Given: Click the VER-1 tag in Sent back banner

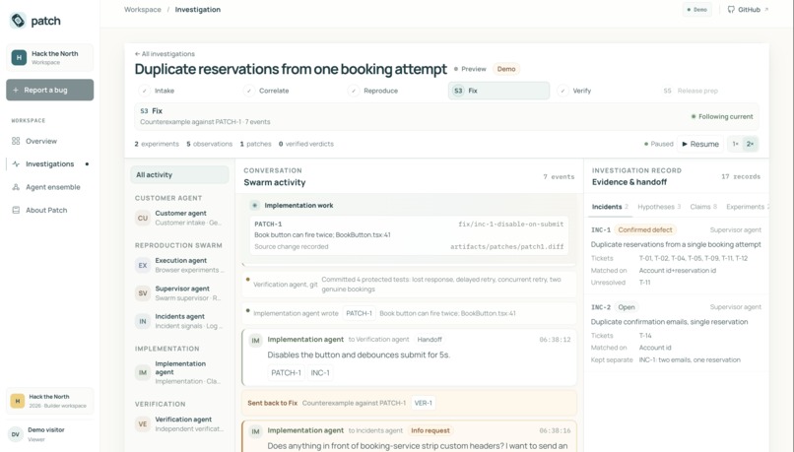Looking at the screenshot, I should coord(424,403).
